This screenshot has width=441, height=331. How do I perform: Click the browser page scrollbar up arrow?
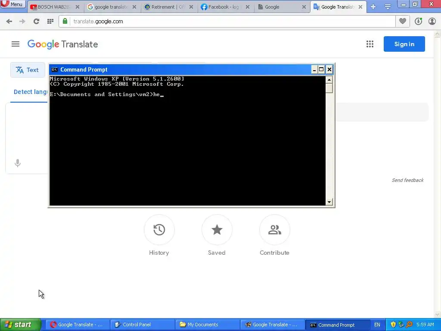point(437,34)
